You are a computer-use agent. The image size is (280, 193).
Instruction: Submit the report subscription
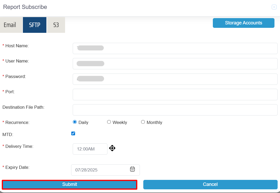point(70,184)
